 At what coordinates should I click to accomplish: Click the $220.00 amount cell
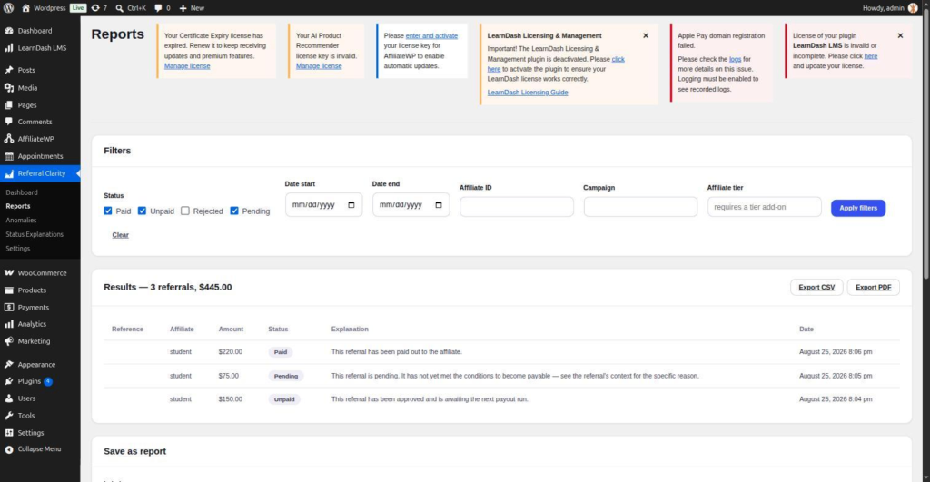coord(230,351)
